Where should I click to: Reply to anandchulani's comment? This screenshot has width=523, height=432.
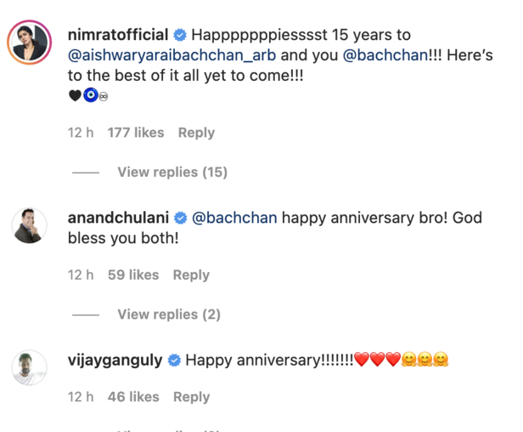191,275
